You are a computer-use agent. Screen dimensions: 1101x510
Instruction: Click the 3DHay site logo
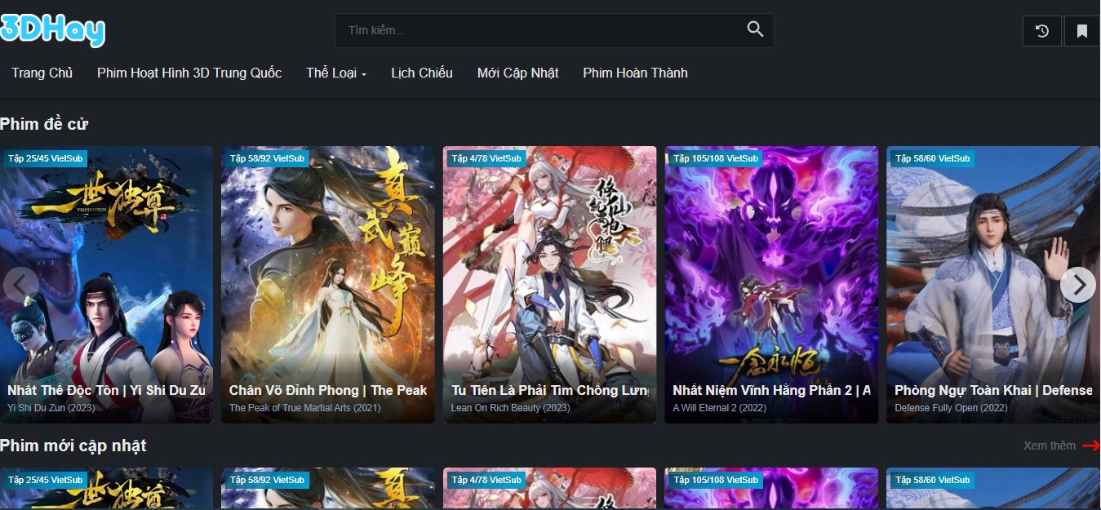click(53, 30)
